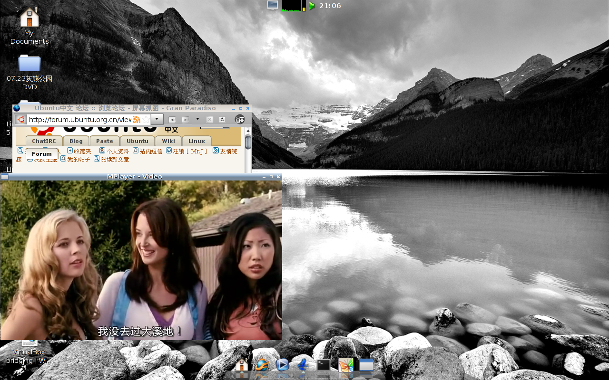Screen dimensions: 609x380
Task: Open the Paste tab
Action: tap(105, 141)
